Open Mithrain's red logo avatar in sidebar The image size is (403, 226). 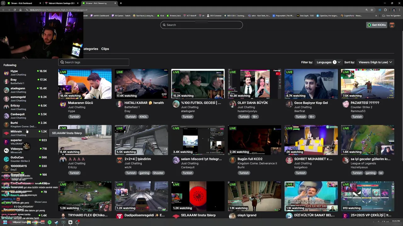(6, 133)
